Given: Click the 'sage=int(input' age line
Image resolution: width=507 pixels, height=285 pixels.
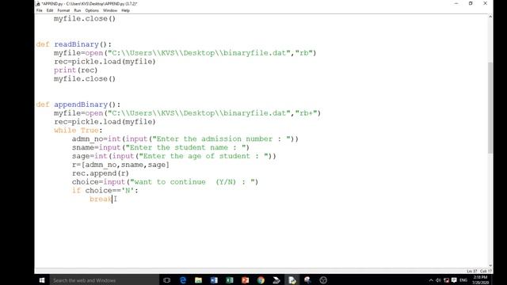Looking at the screenshot, I should click(174, 156).
